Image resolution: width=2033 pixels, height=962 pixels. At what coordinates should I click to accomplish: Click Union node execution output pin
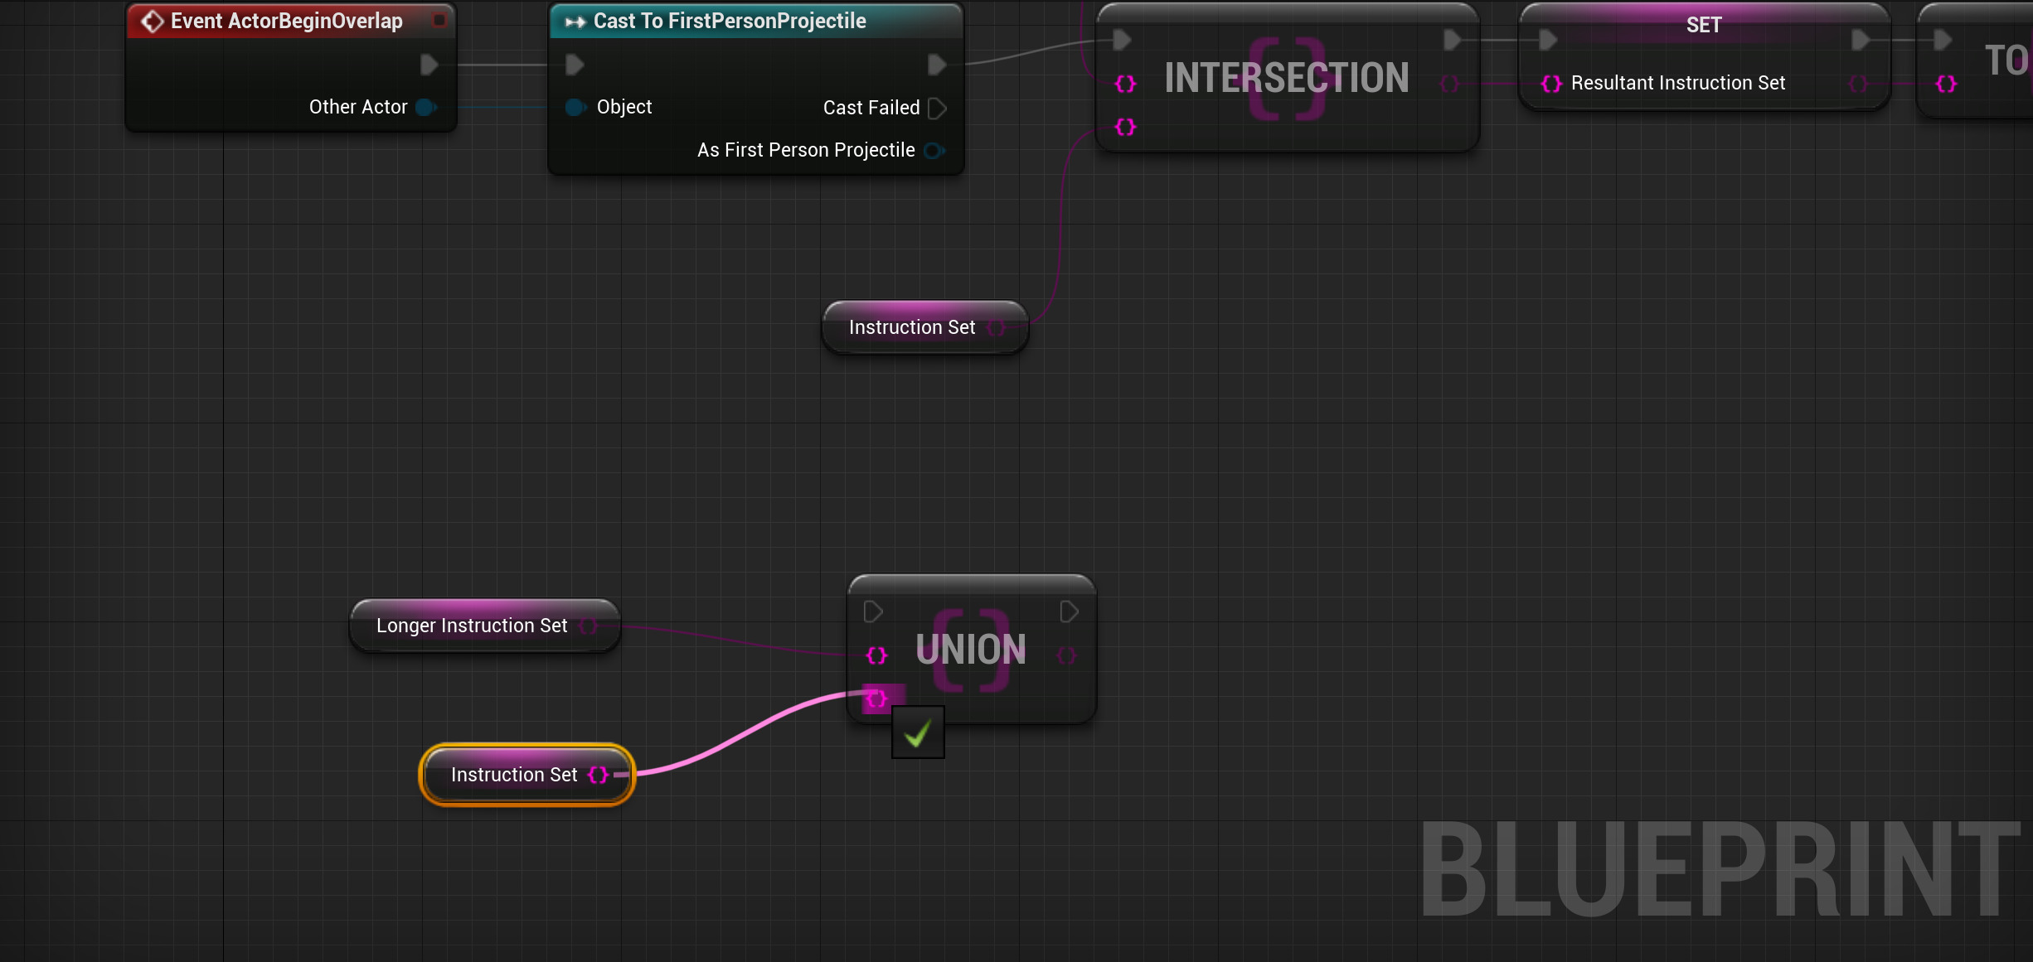click(1069, 612)
